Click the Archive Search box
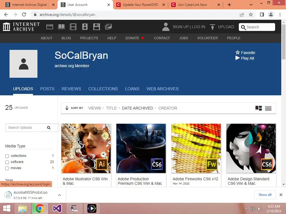The width and height of the screenshot is (286, 214). 257,27
